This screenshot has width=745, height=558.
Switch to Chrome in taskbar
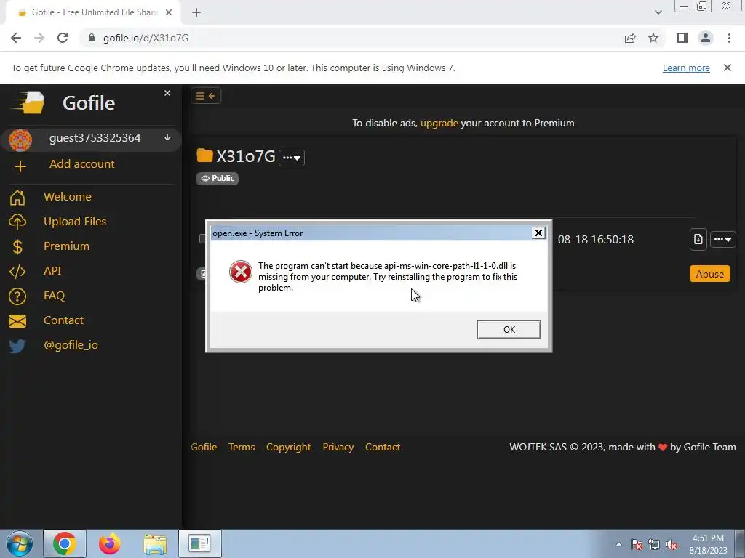65,543
